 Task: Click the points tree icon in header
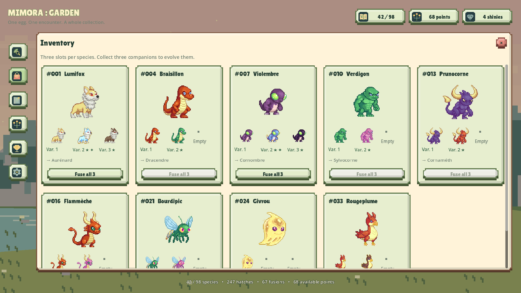417,17
